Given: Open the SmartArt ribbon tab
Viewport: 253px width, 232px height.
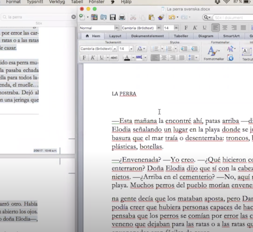Looking at the screenshot, I should coord(231,36).
